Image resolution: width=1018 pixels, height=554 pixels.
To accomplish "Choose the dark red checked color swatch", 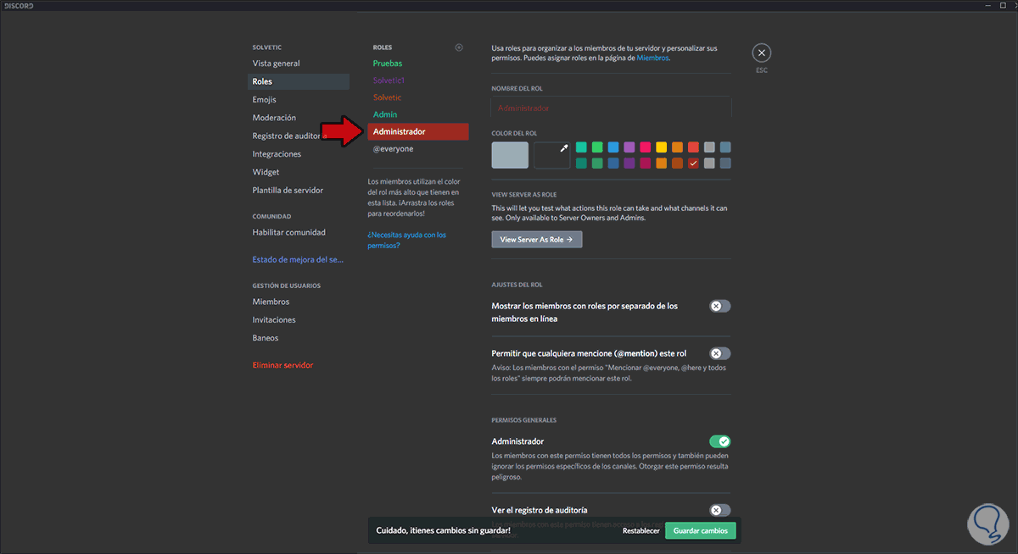I will point(693,163).
